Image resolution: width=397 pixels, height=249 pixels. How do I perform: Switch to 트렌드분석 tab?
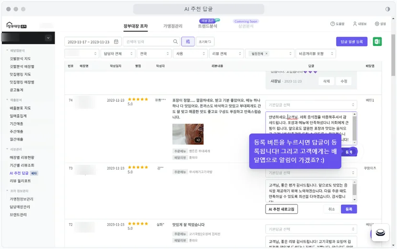[207, 26]
